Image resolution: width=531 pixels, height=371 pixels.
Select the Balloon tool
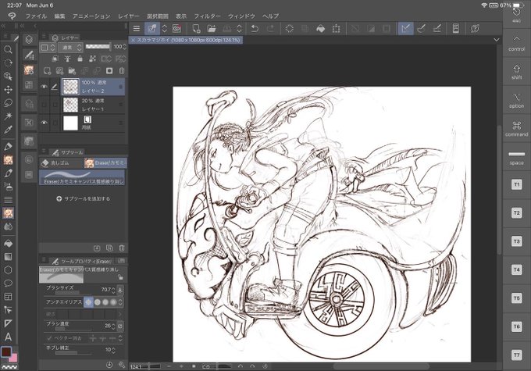(x=8, y=284)
